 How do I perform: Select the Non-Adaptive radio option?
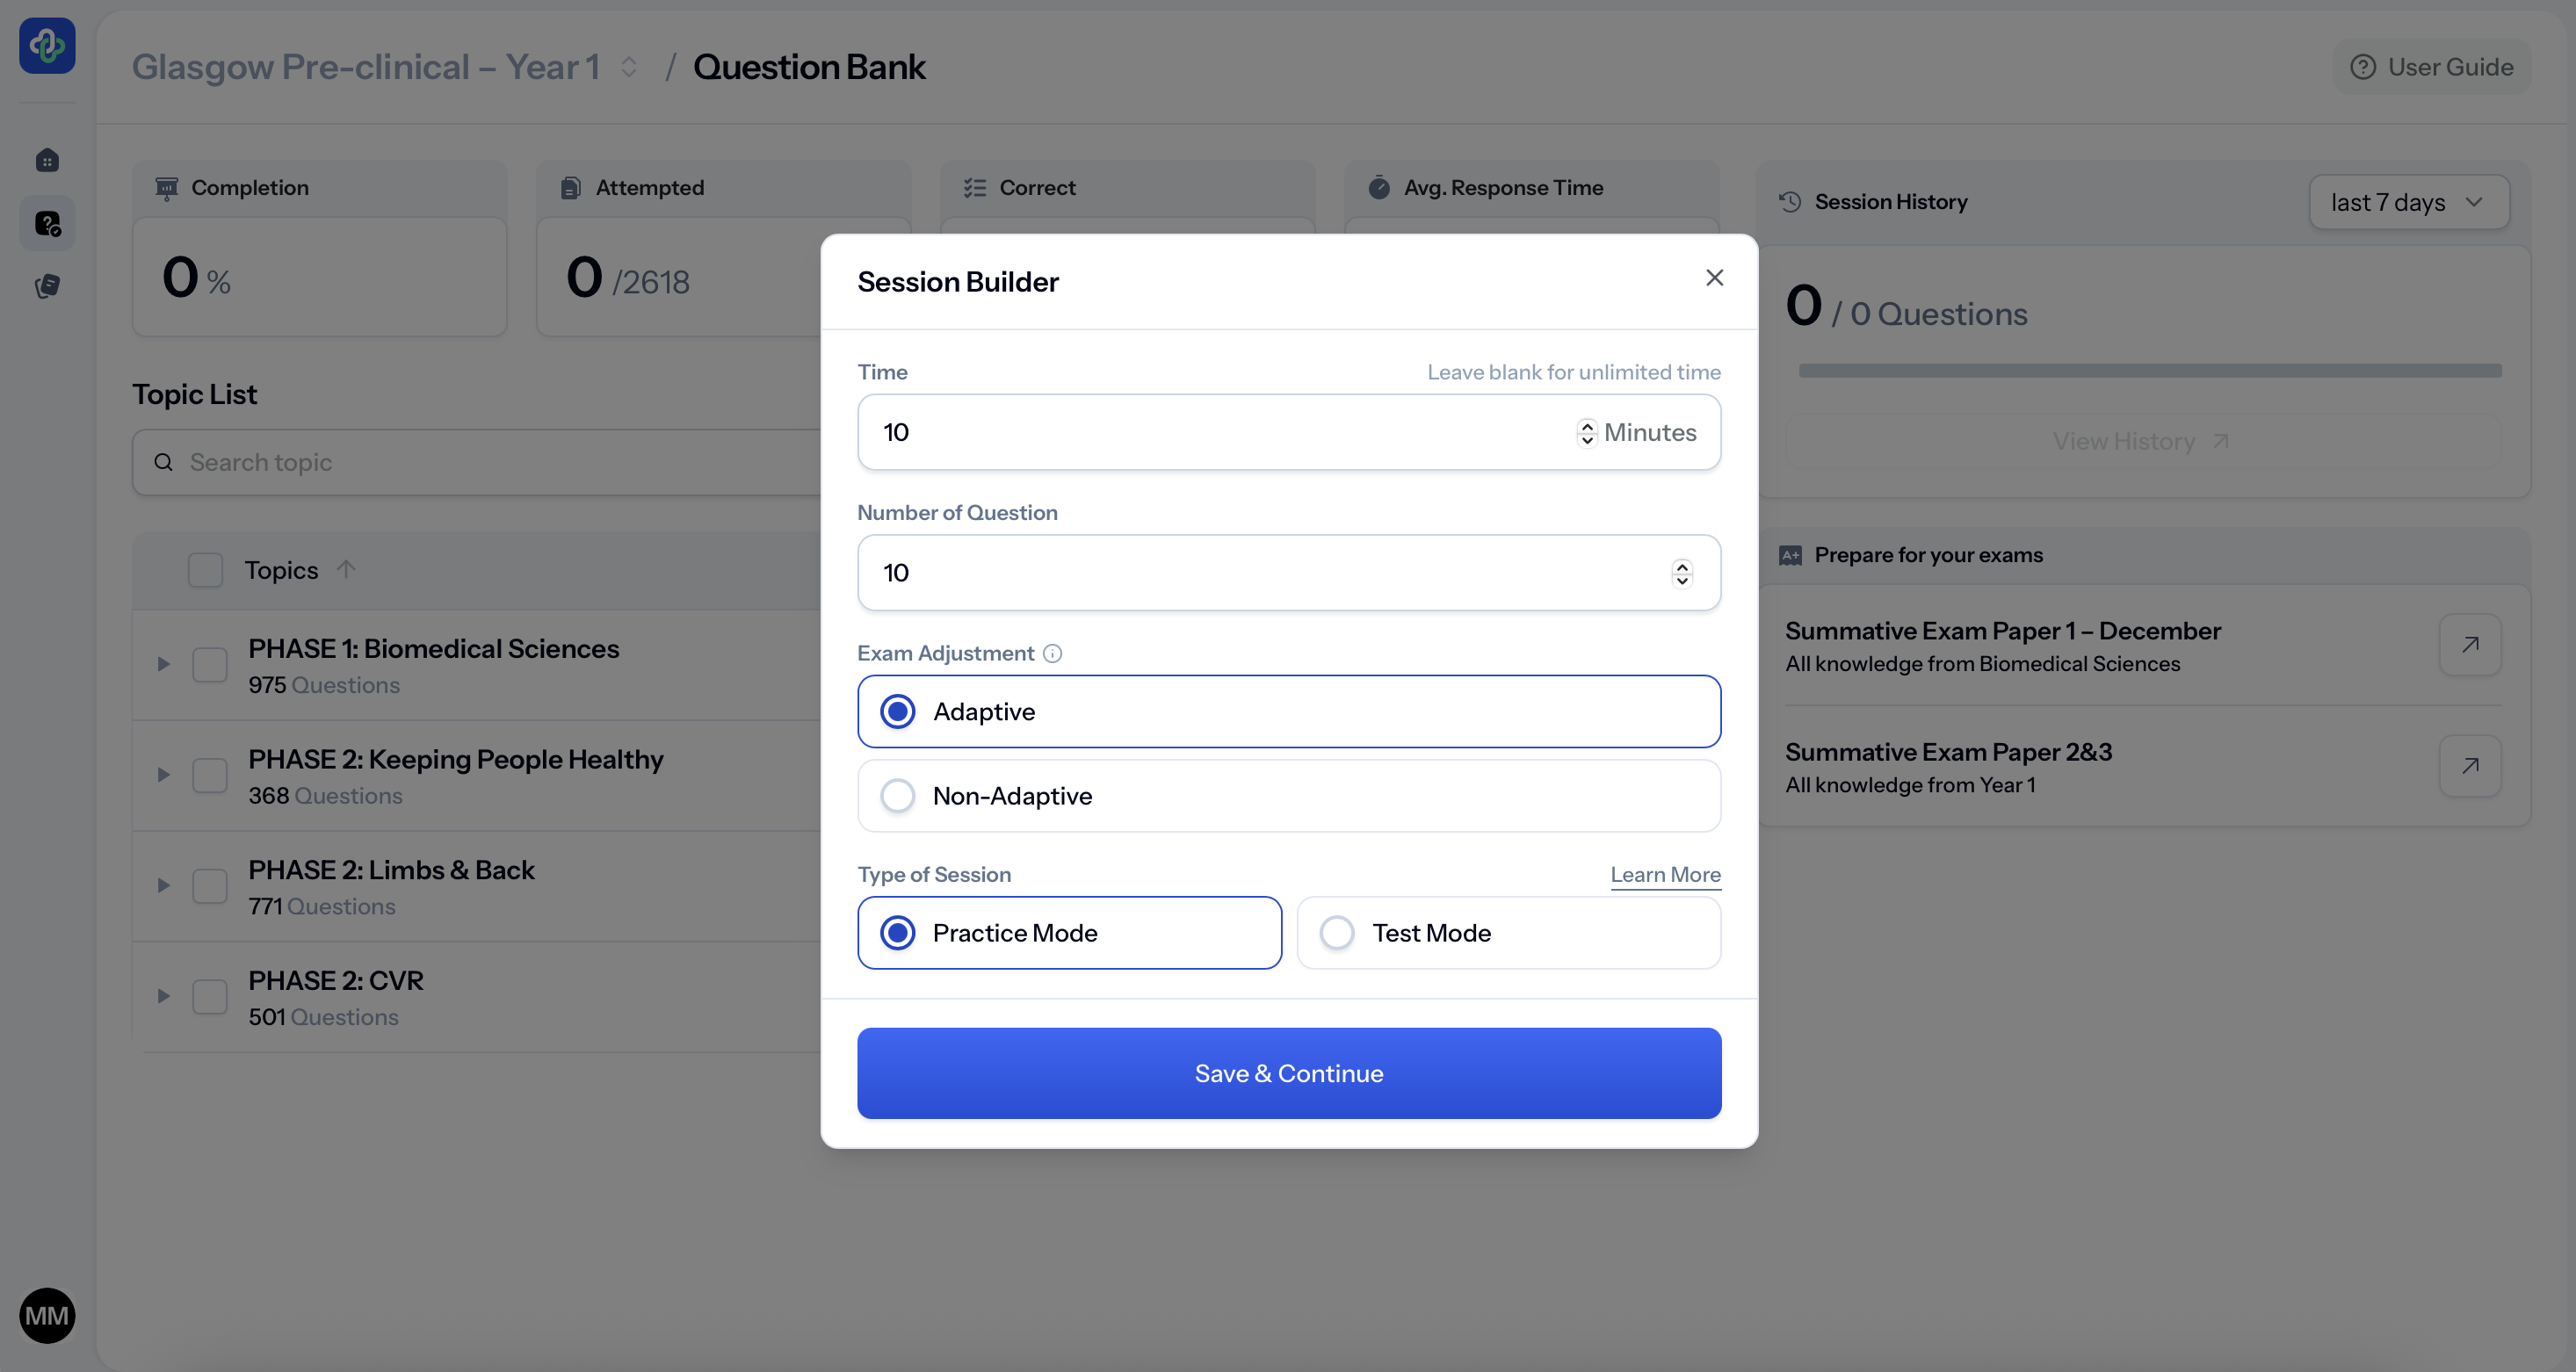[897, 796]
